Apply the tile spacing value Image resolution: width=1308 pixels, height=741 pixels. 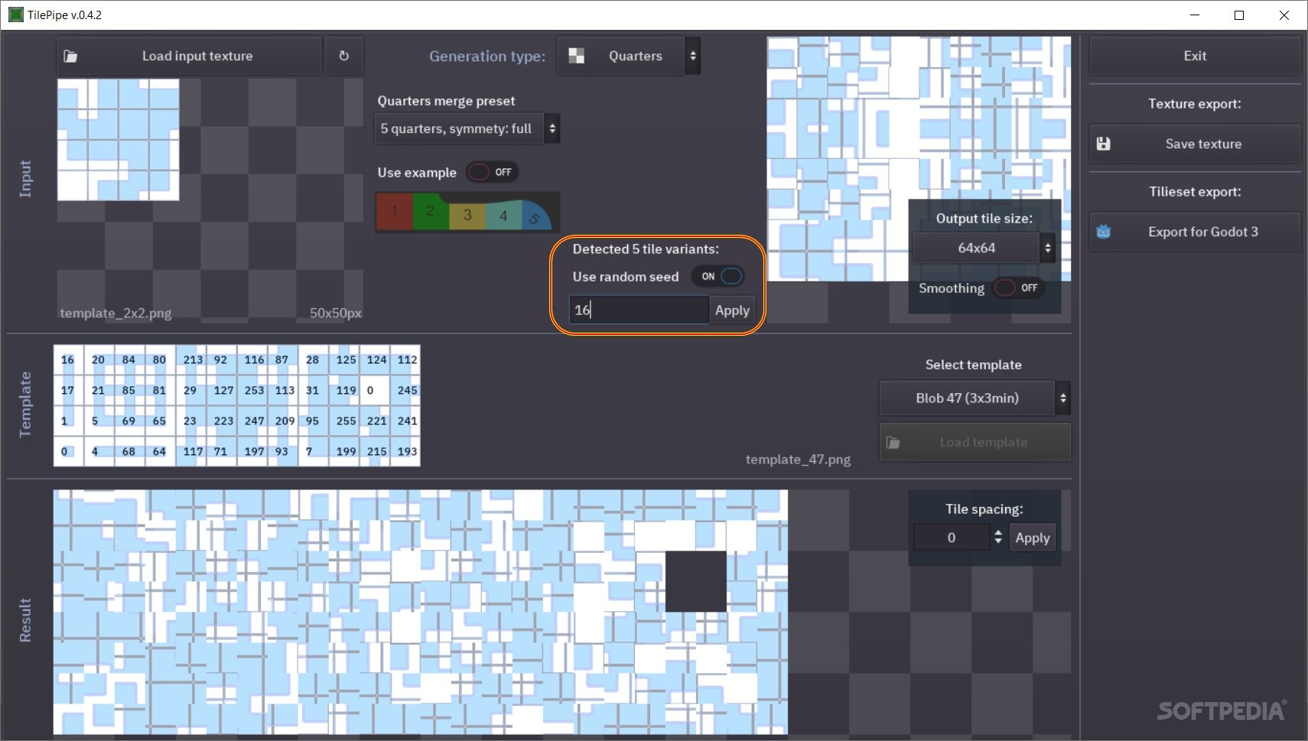(1032, 538)
